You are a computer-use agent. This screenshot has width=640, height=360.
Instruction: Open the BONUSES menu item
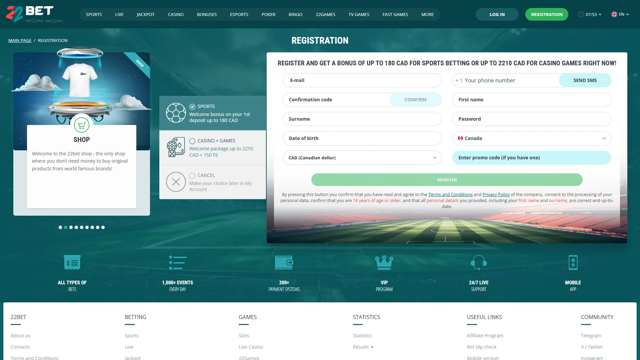point(207,14)
